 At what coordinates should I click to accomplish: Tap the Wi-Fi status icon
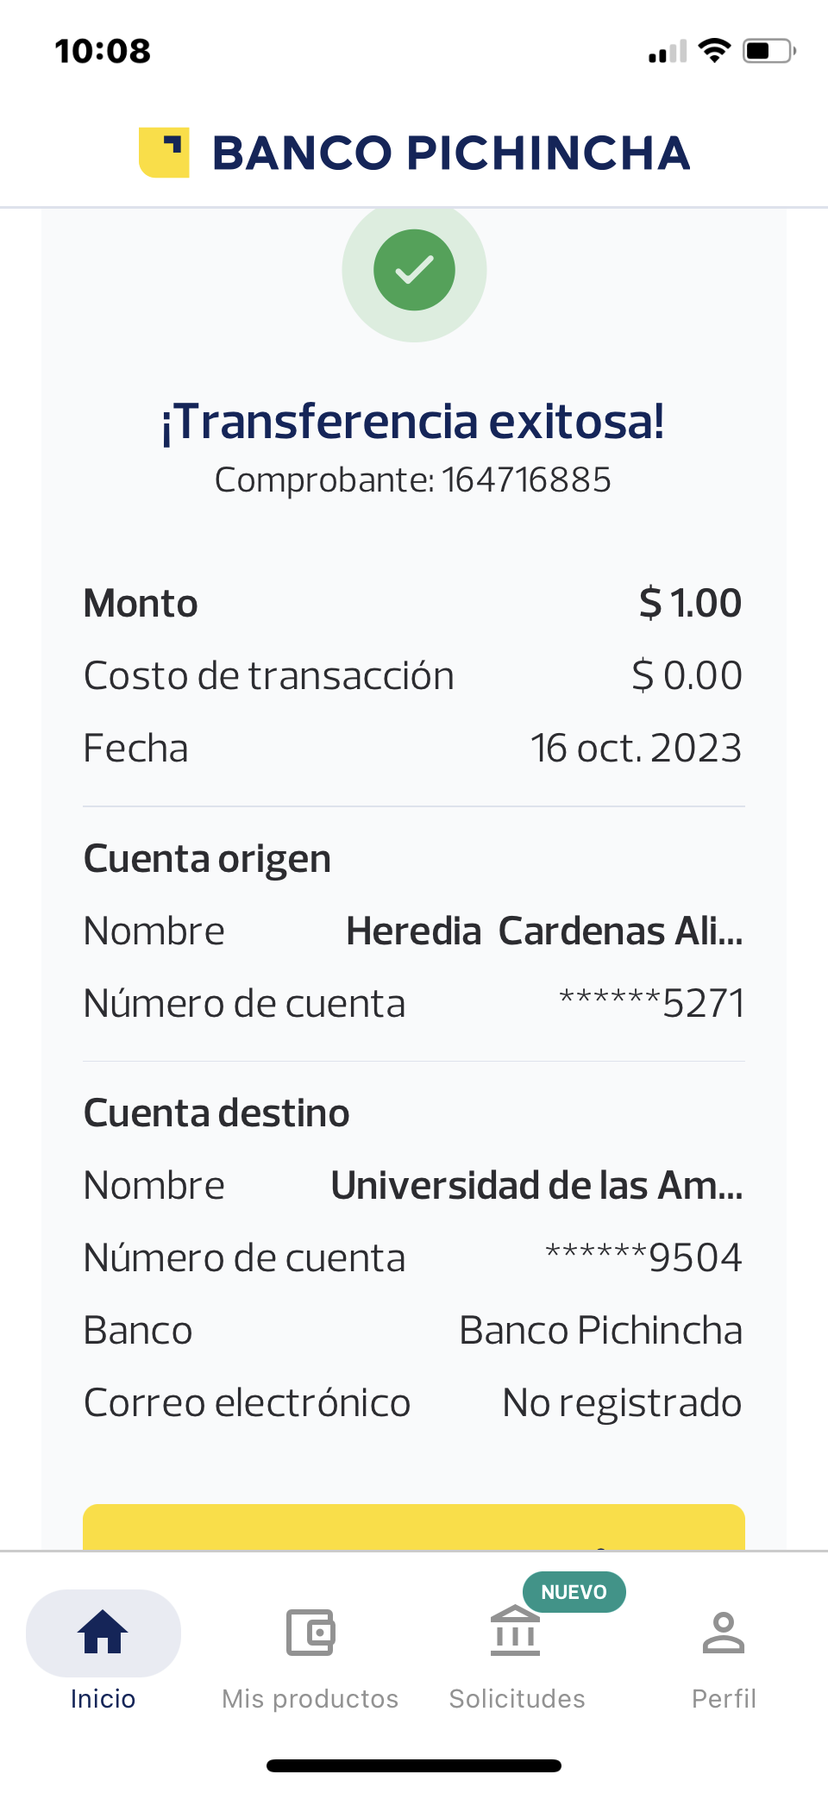714,51
